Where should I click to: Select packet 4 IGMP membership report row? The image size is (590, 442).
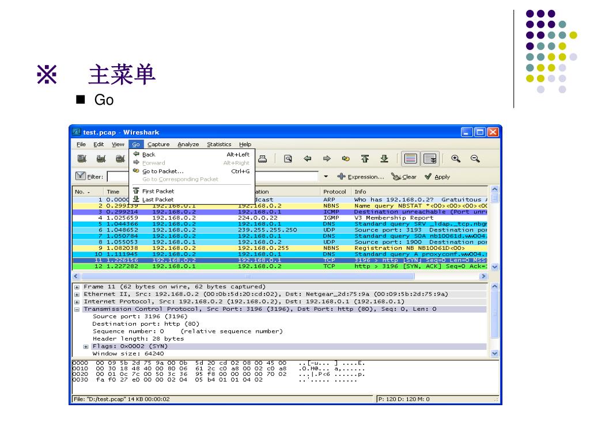tap(280, 218)
